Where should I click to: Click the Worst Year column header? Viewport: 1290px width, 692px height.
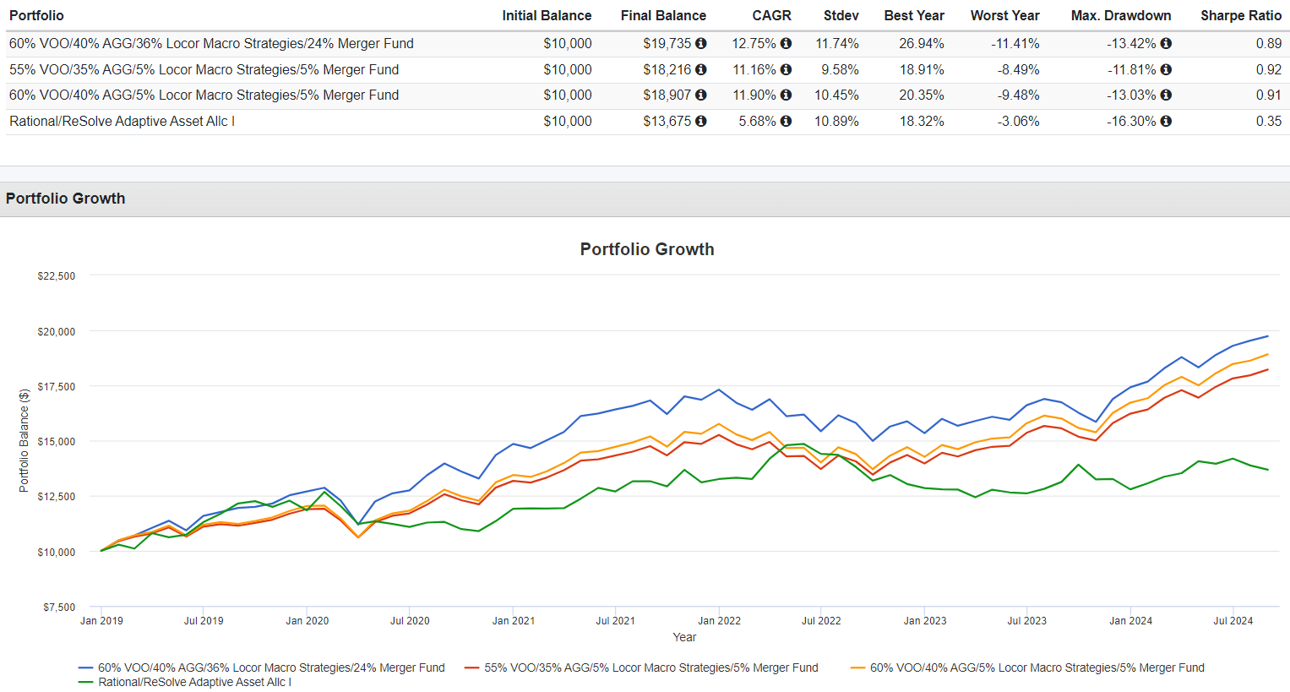[1005, 15]
